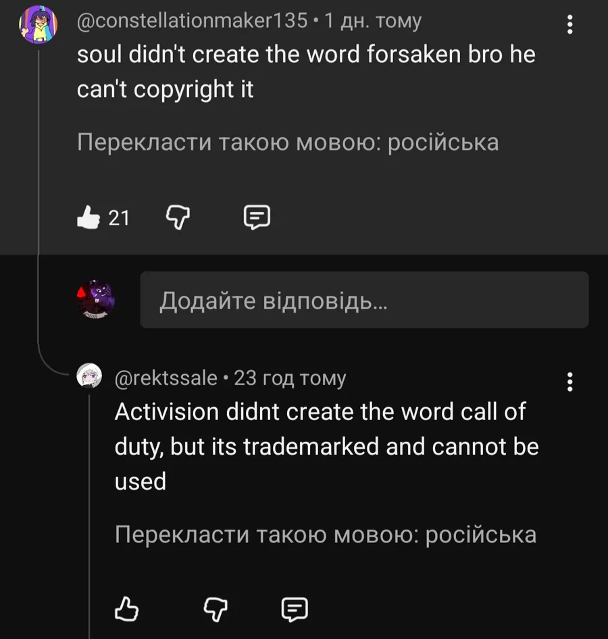Viewport: 608px width, 639px height.
Task: Click the 'Додайте відповідь...' reply field
Action: tap(364, 301)
